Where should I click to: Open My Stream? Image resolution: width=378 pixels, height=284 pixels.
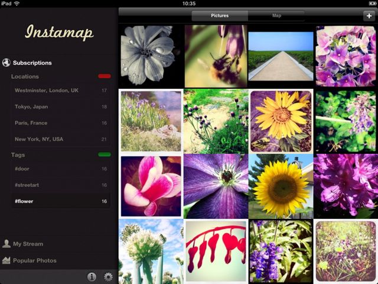[28, 244]
